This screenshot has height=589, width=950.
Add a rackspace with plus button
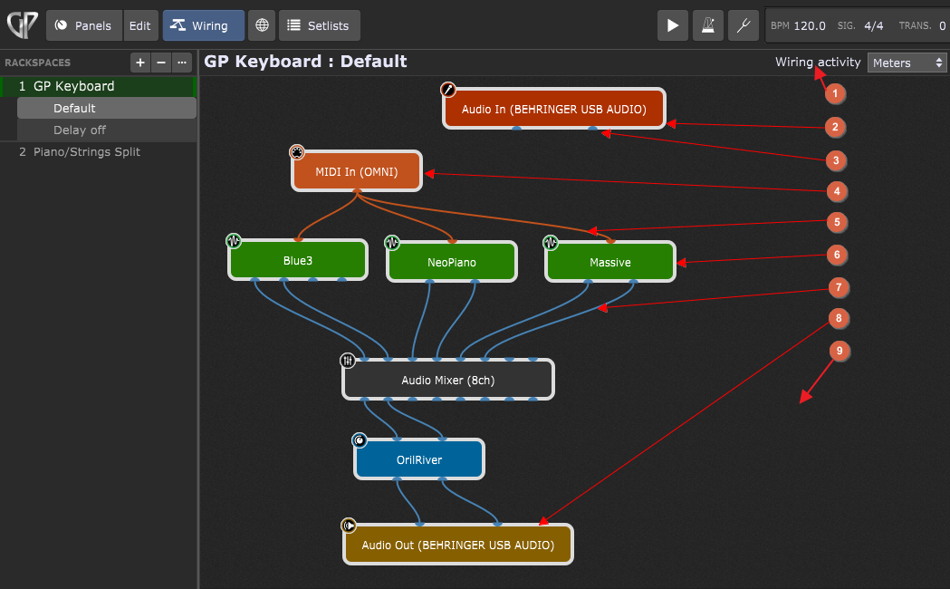tap(139, 63)
